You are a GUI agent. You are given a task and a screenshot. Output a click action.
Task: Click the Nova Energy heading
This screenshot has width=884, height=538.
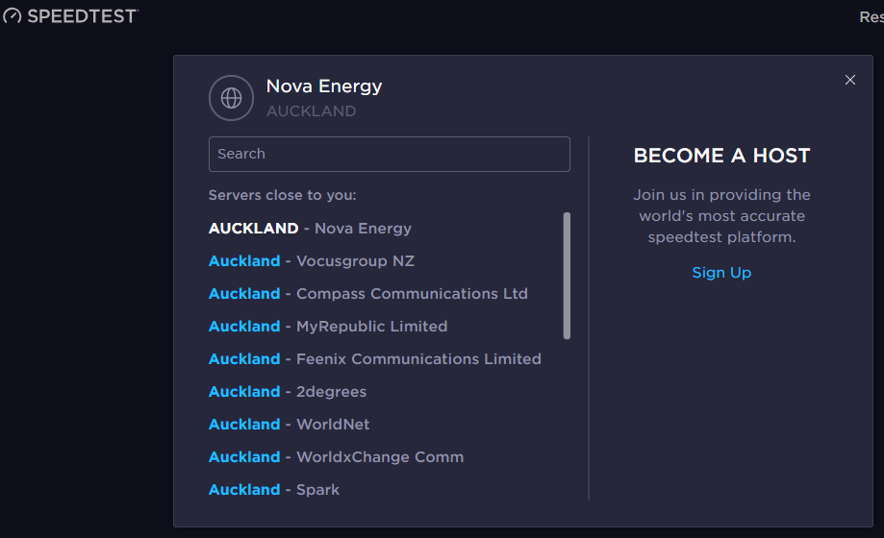pyautogui.click(x=324, y=86)
